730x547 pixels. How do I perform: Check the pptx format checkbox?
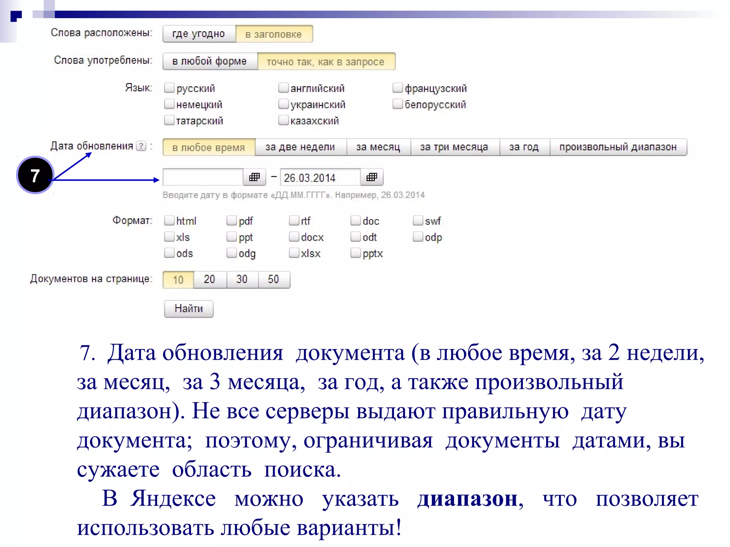356,253
